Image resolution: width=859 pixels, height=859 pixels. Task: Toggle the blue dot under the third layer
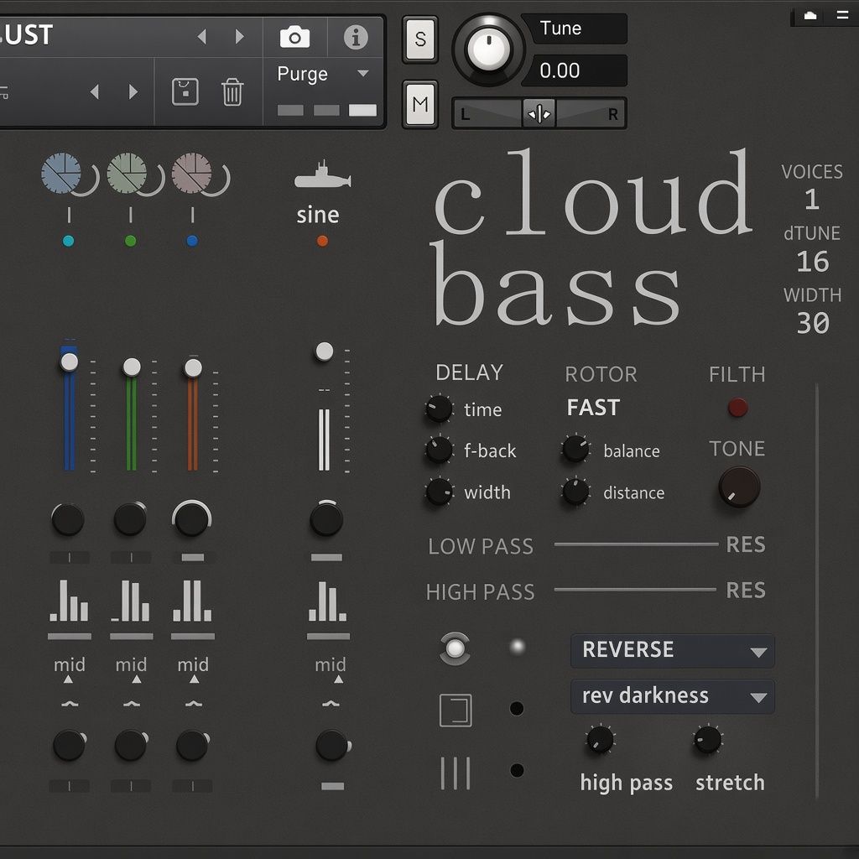192,241
